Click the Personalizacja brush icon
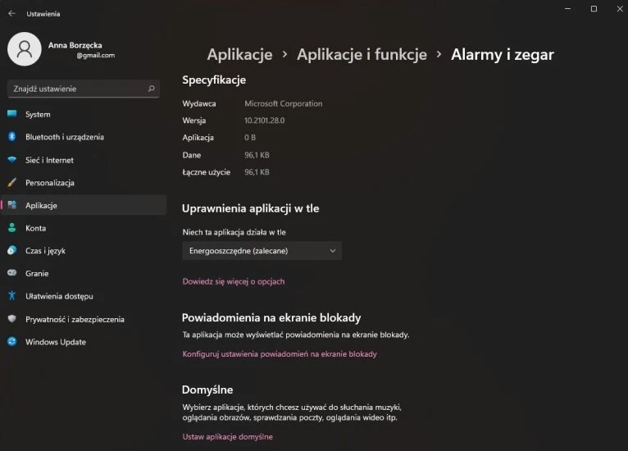This screenshot has width=628, height=451. point(12,183)
